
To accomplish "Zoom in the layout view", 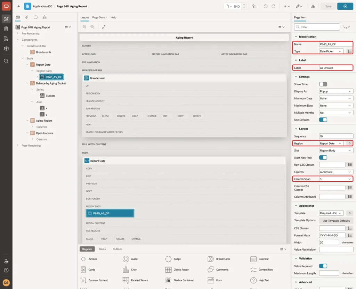I will coord(92,27).
